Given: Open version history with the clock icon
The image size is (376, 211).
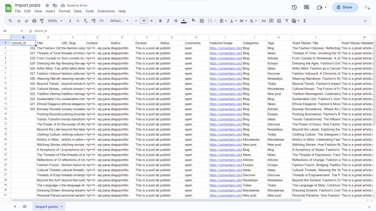Looking at the screenshot, I should tap(294, 7).
